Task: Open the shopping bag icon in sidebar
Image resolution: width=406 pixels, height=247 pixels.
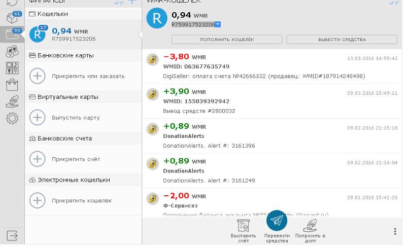Action: click(12, 85)
